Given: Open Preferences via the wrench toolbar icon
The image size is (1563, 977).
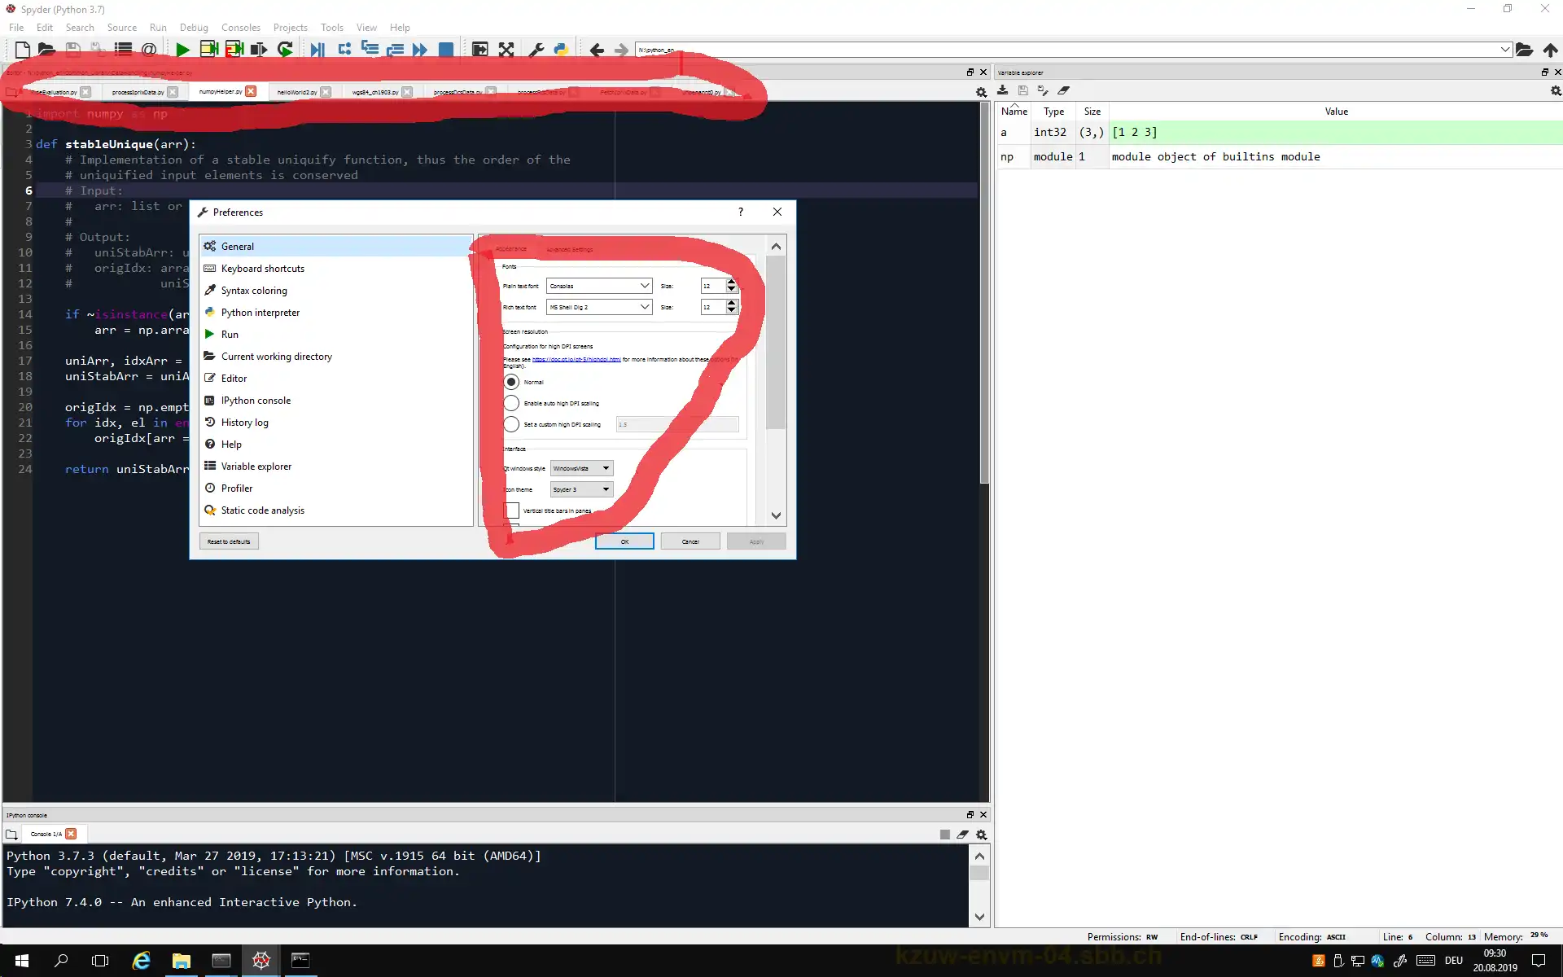Looking at the screenshot, I should (x=536, y=50).
